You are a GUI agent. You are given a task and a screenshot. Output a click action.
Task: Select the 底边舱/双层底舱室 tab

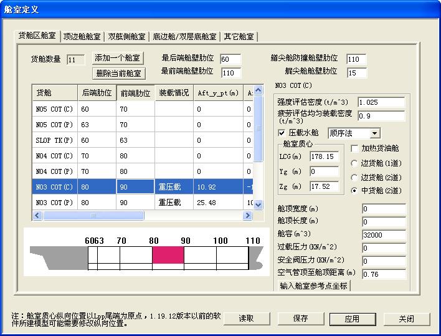tap(184, 37)
